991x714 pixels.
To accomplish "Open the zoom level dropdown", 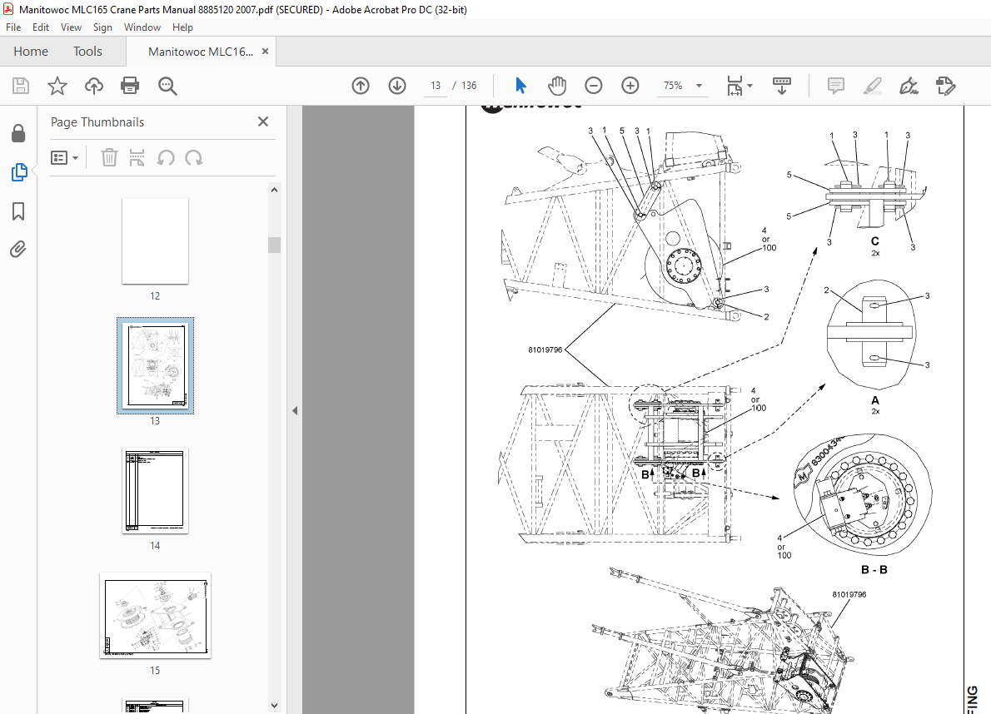I will tap(699, 86).
